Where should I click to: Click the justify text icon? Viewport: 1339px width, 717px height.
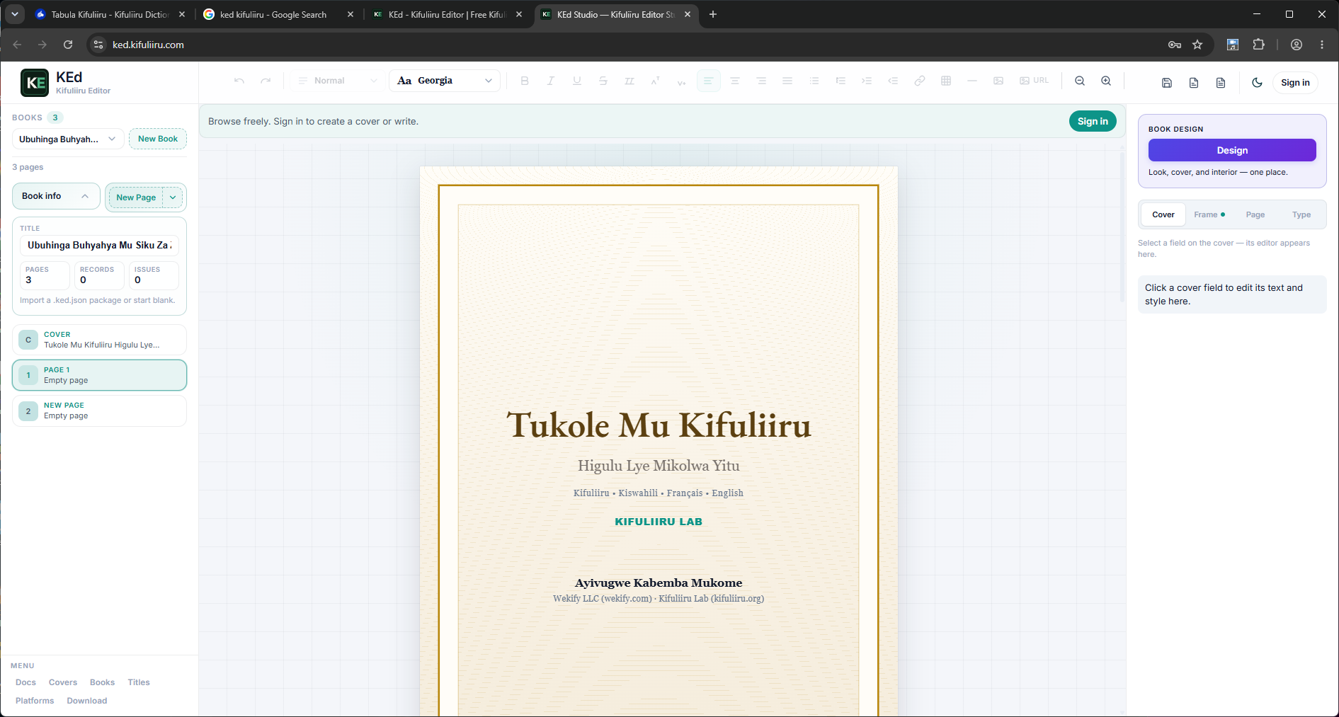point(787,81)
